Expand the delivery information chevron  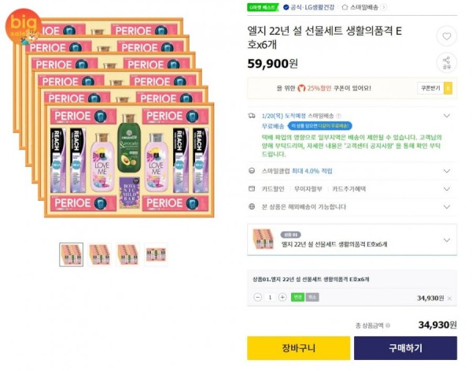tap(447, 116)
